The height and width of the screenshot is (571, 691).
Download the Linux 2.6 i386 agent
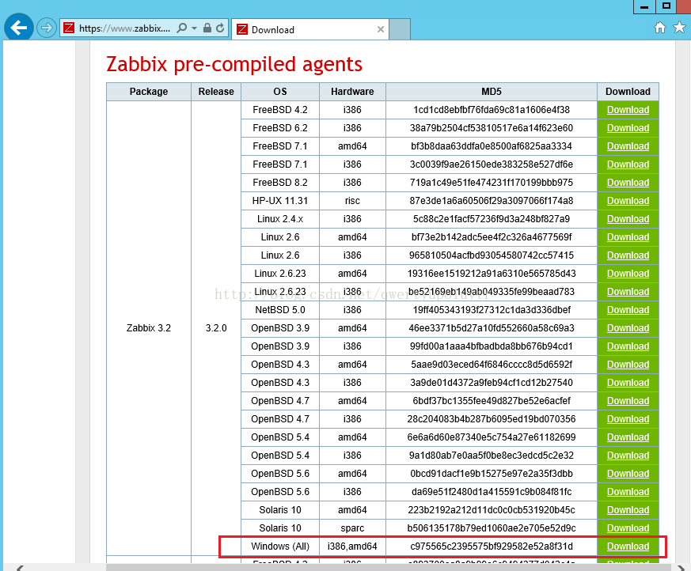628,255
